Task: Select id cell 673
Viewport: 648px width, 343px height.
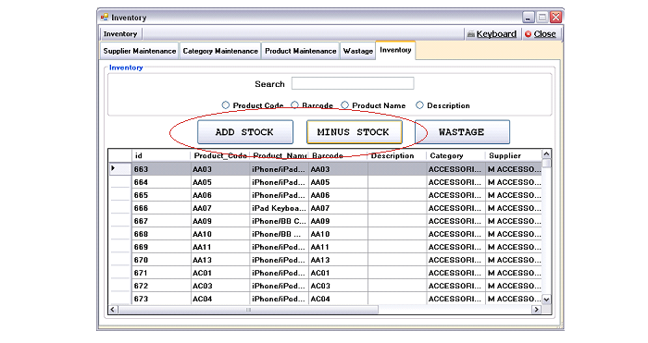Action: click(162, 299)
